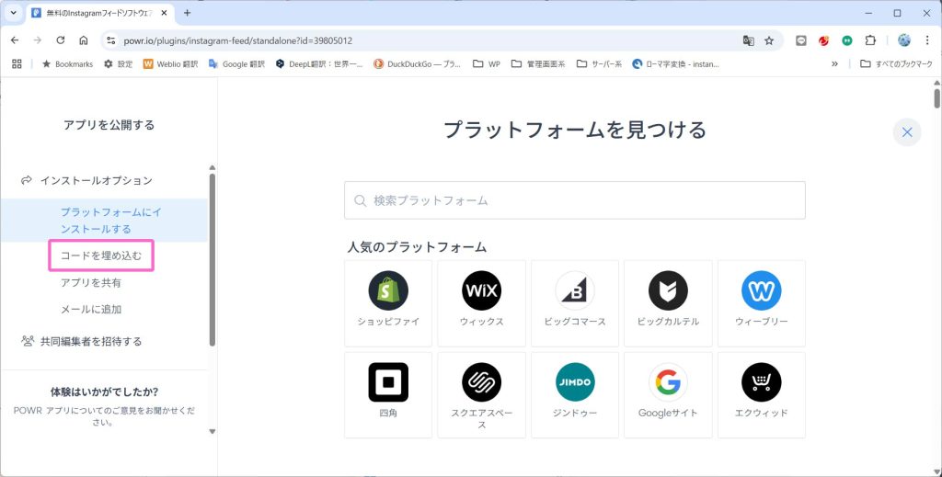Select the Shopify platform icon
Image resolution: width=942 pixels, height=477 pixels.
pyautogui.click(x=388, y=291)
